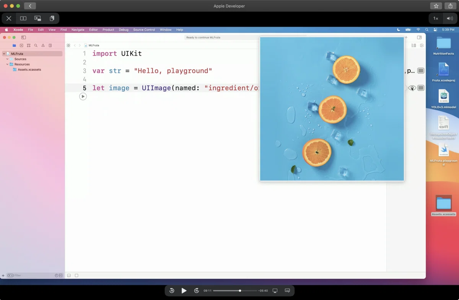Toggle Do Not Disturb moon icon
Image resolution: width=459 pixels, height=300 pixels.
click(x=399, y=30)
